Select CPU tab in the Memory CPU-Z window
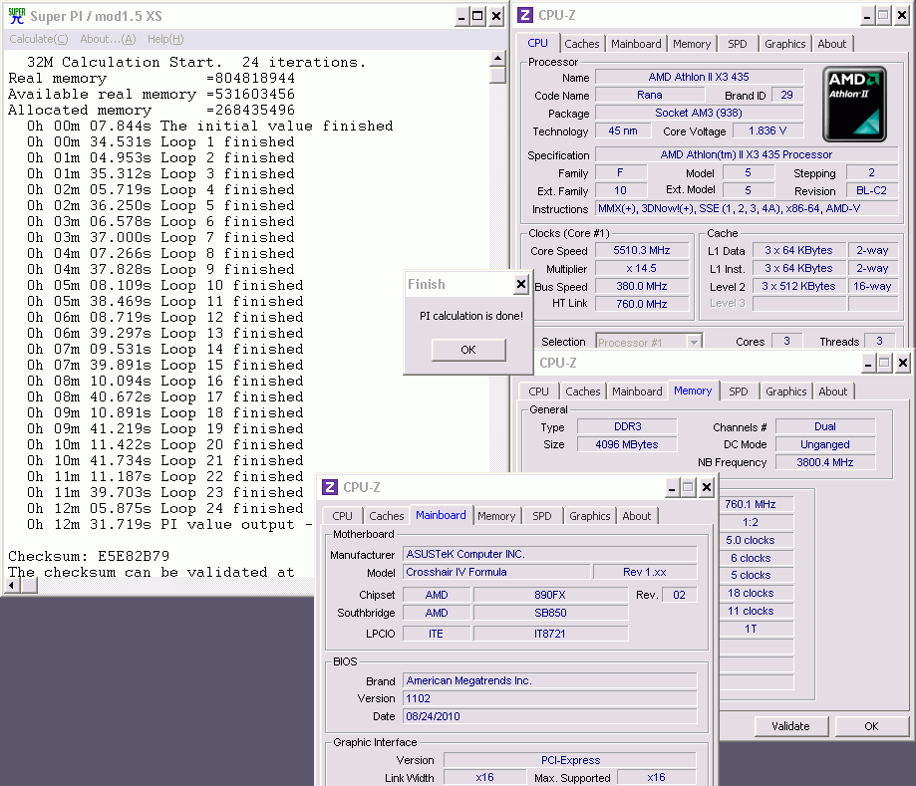The height and width of the screenshot is (786, 916). click(x=538, y=392)
